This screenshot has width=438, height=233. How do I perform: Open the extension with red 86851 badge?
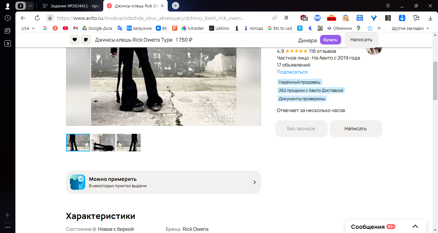[x=332, y=18]
